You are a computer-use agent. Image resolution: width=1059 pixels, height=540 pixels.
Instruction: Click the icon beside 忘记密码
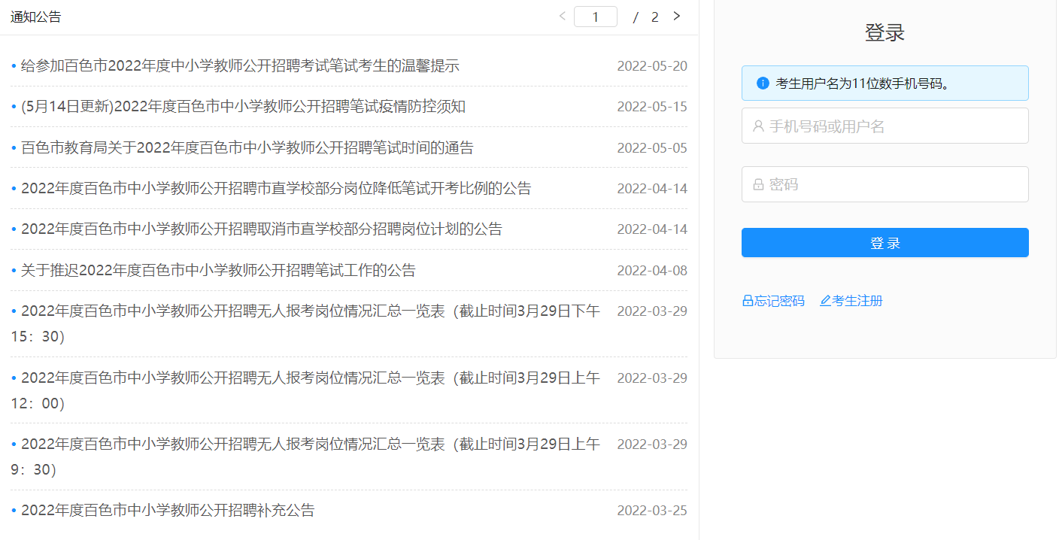[x=748, y=301]
